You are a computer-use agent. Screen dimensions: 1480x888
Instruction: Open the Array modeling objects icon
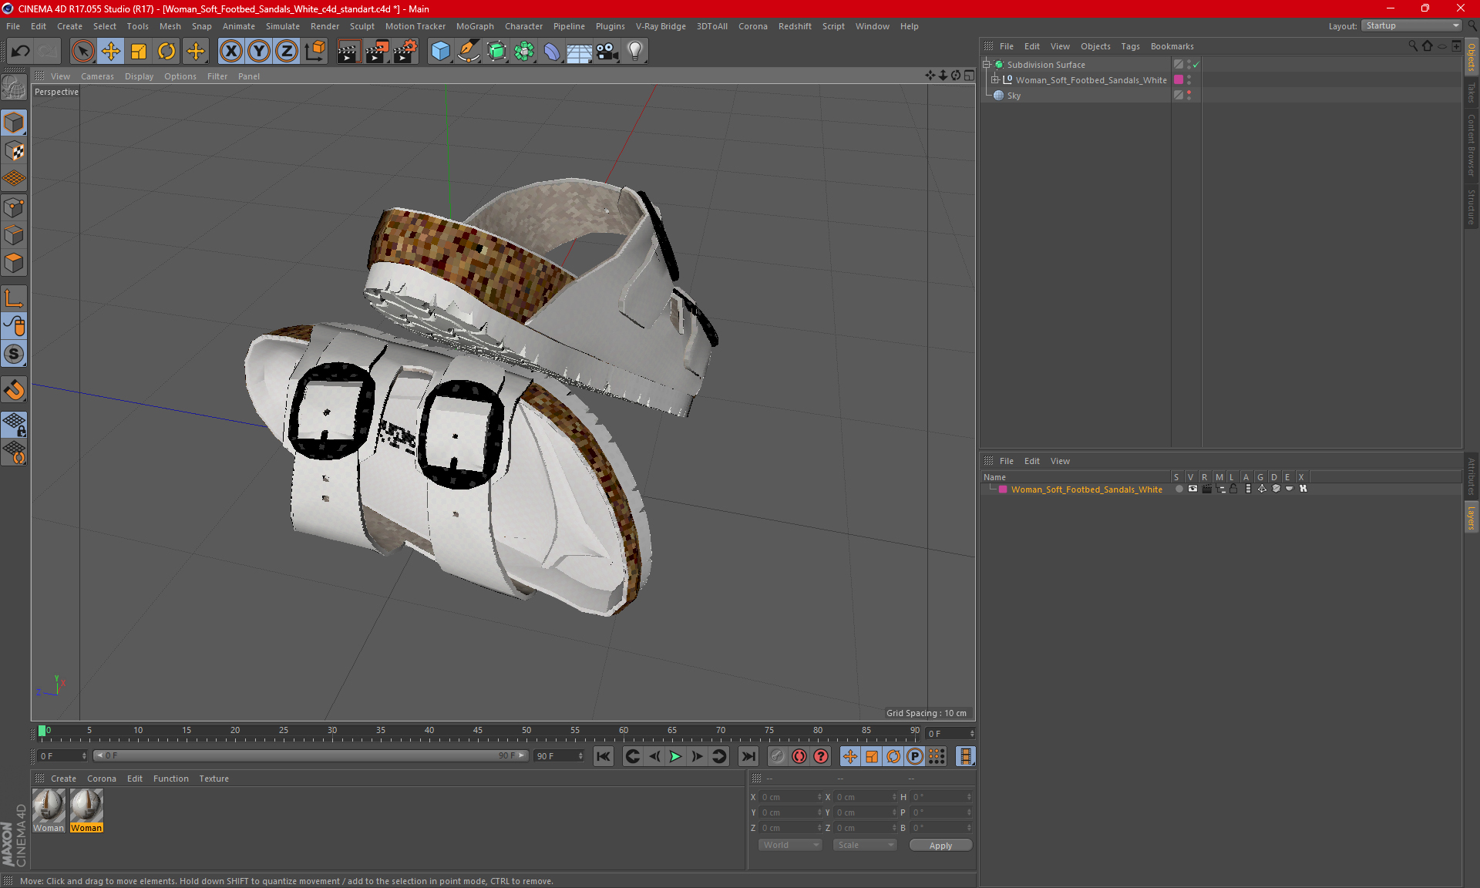click(x=524, y=52)
